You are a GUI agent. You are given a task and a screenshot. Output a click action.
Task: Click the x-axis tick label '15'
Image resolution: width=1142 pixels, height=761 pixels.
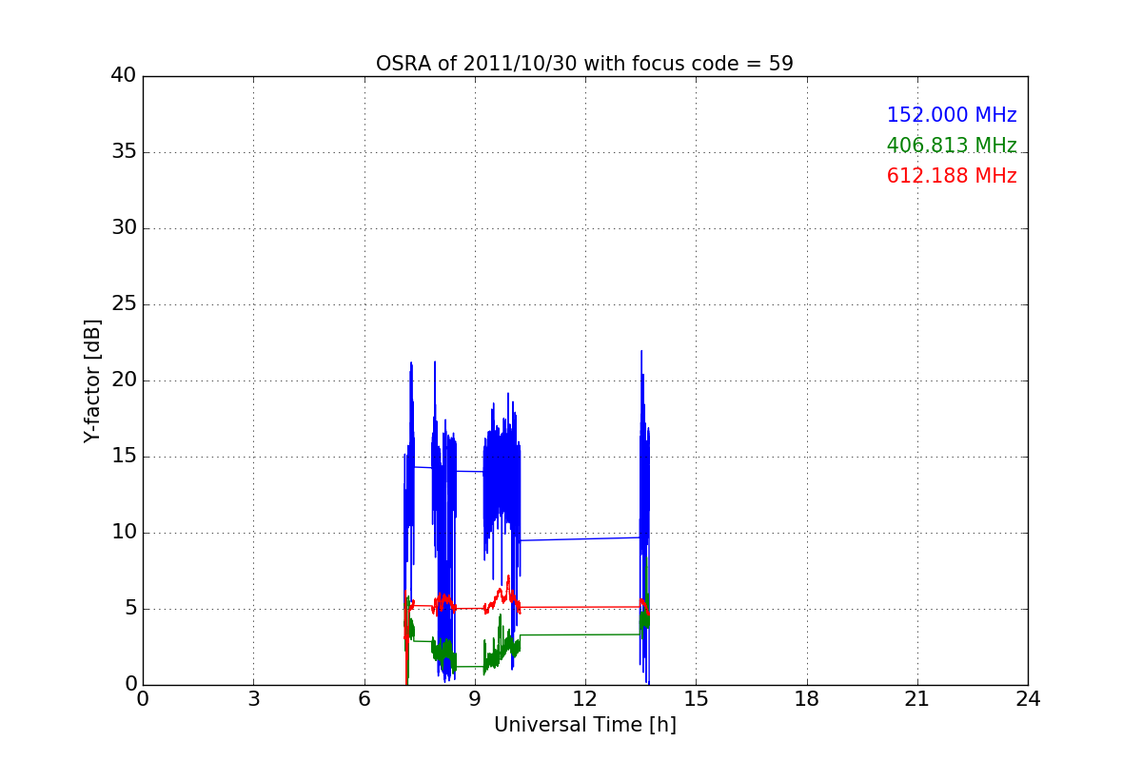[696, 699]
